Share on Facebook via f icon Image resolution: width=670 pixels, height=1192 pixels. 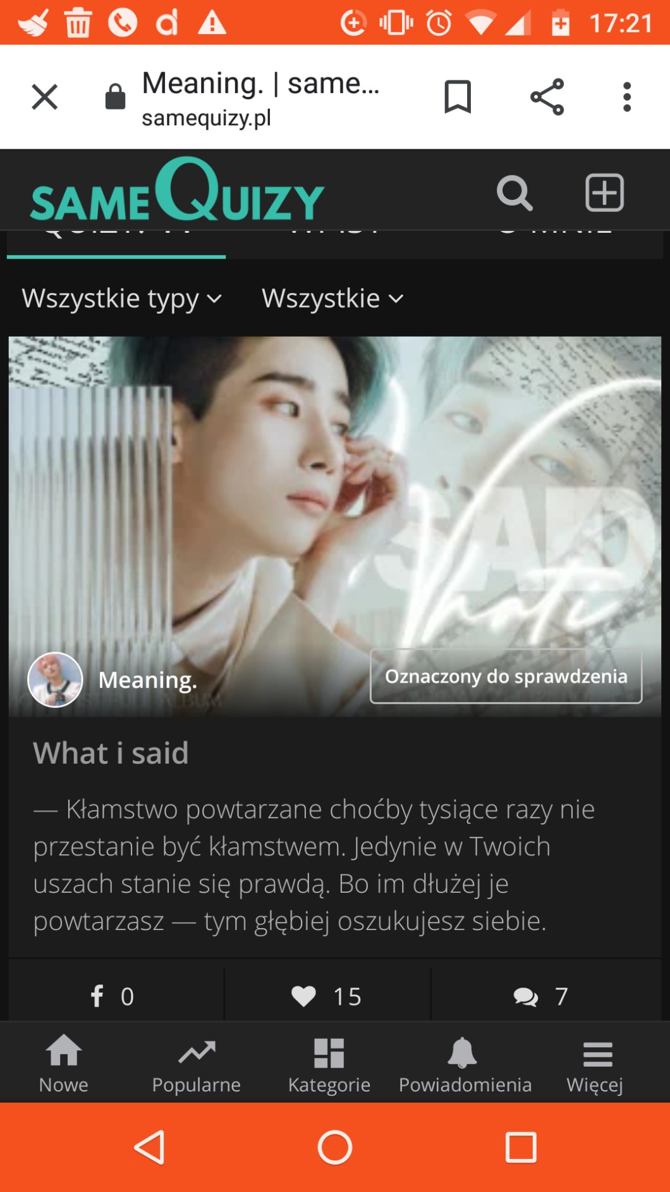[x=112, y=996]
